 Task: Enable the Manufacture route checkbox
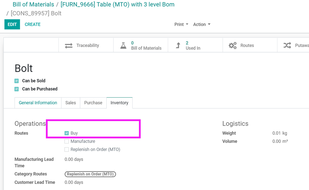coord(66,141)
